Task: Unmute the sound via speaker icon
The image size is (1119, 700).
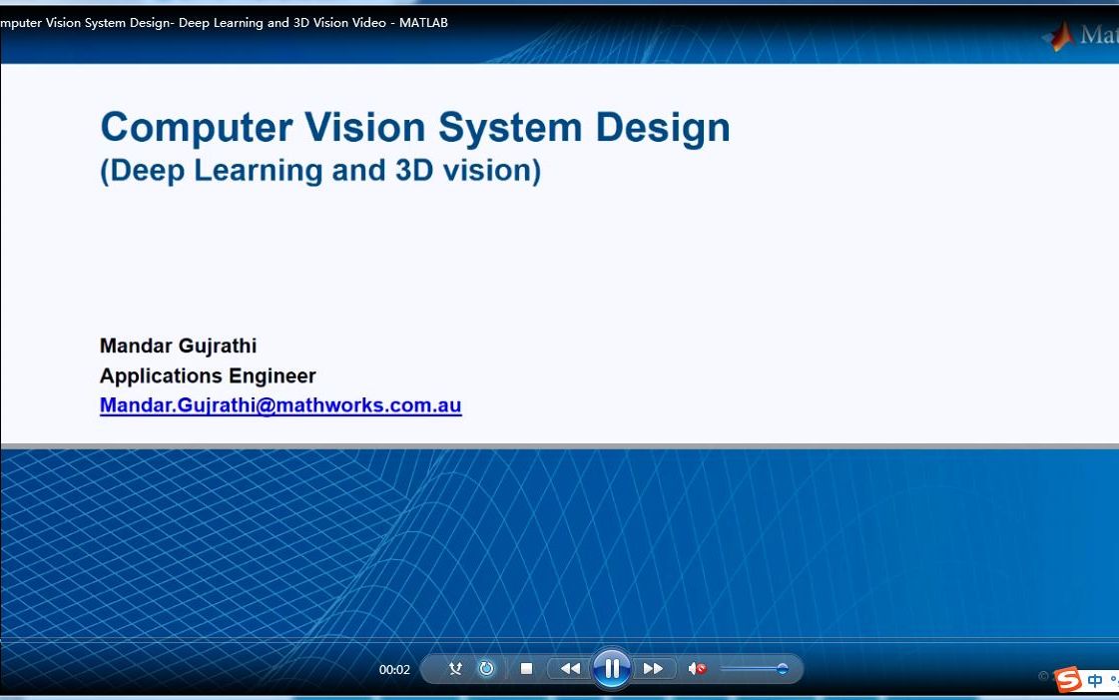Action: coord(697,669)
